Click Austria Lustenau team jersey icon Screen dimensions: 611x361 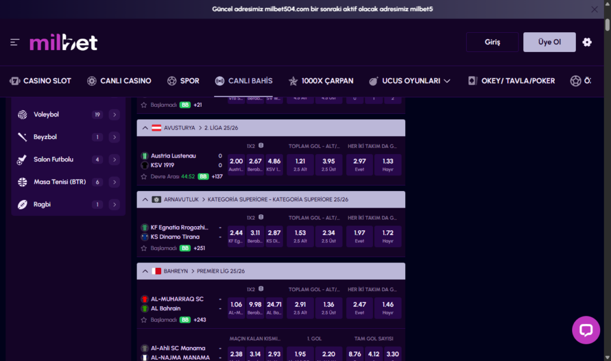click(144, 156)
